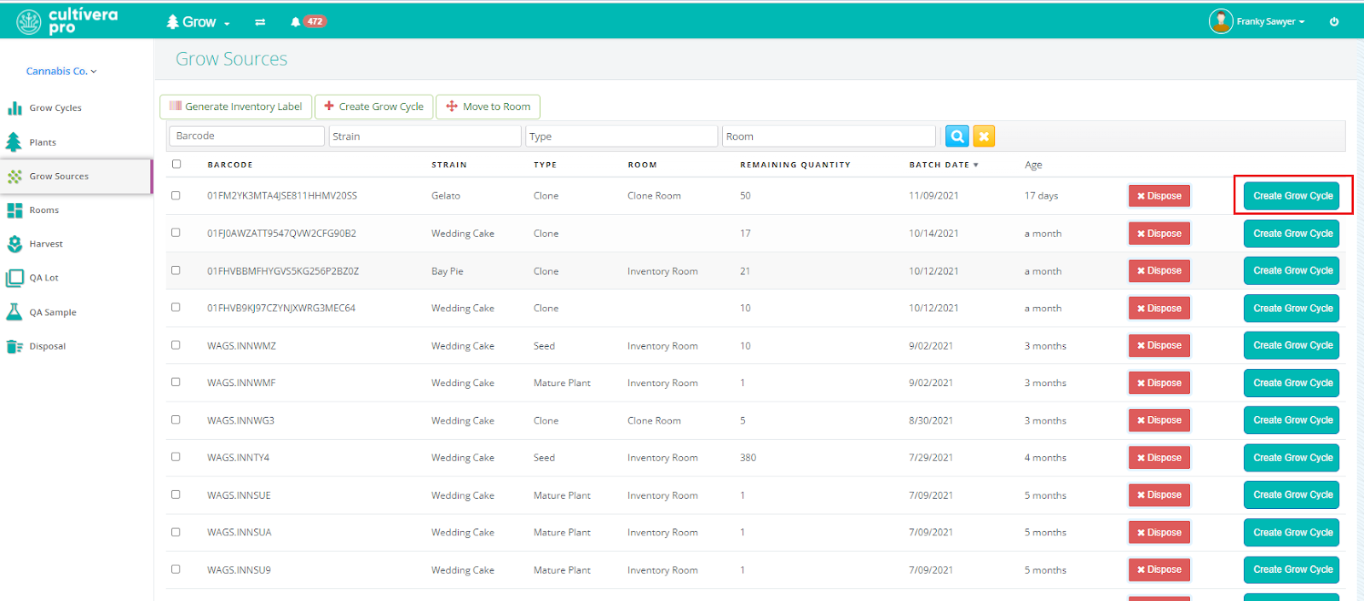
Task: Click the Disposal trash icon
Action: click(x=14, y=346)
